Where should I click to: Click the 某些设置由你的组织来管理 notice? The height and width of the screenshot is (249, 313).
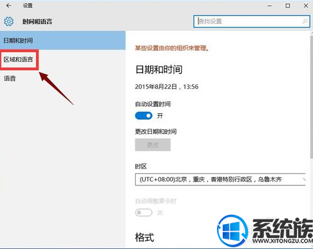172,48
